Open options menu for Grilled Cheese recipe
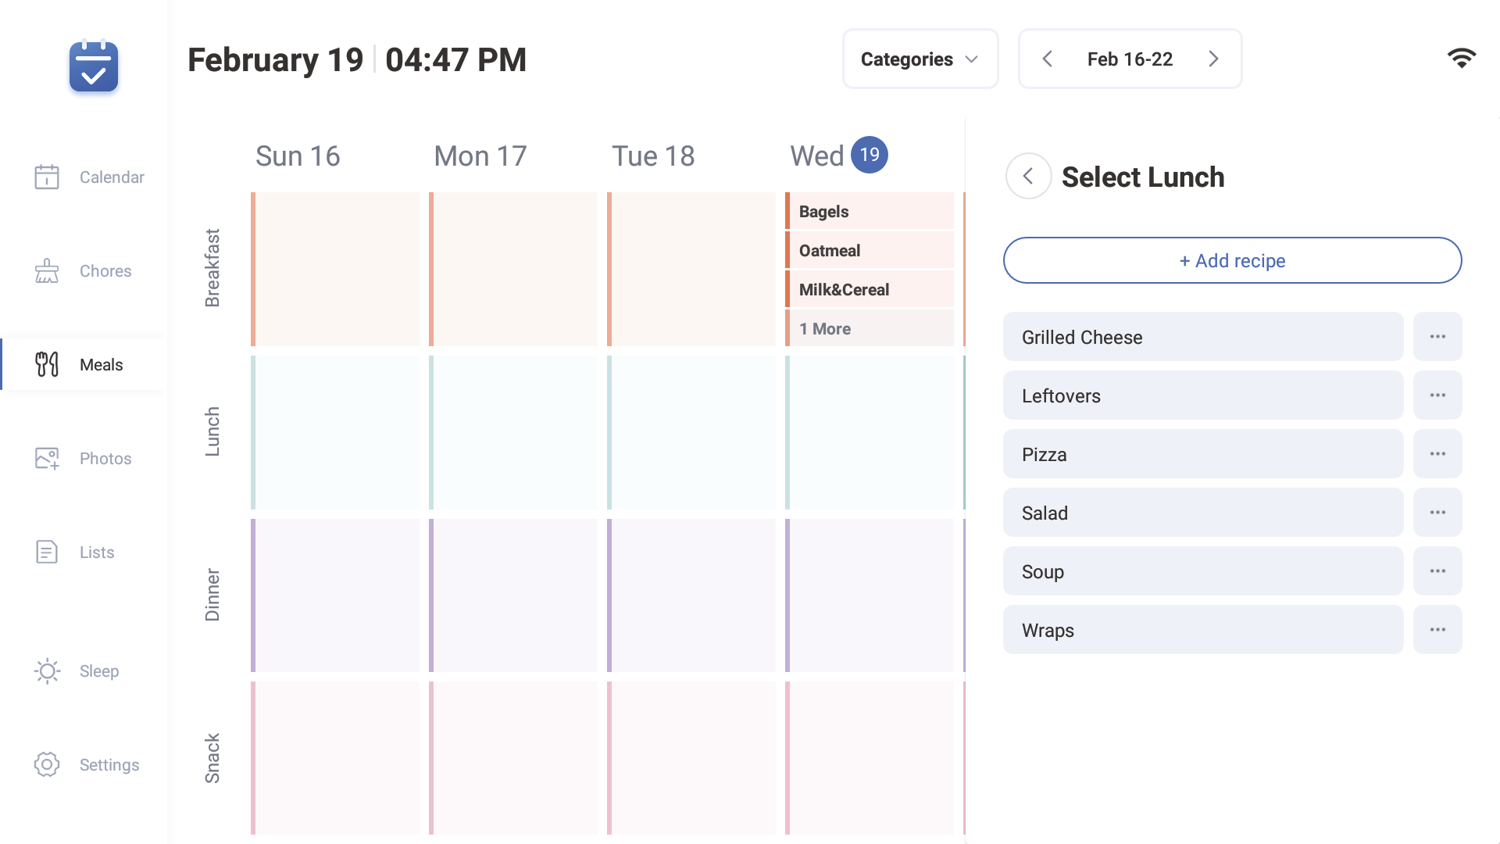 click(x=1437, y=336)
